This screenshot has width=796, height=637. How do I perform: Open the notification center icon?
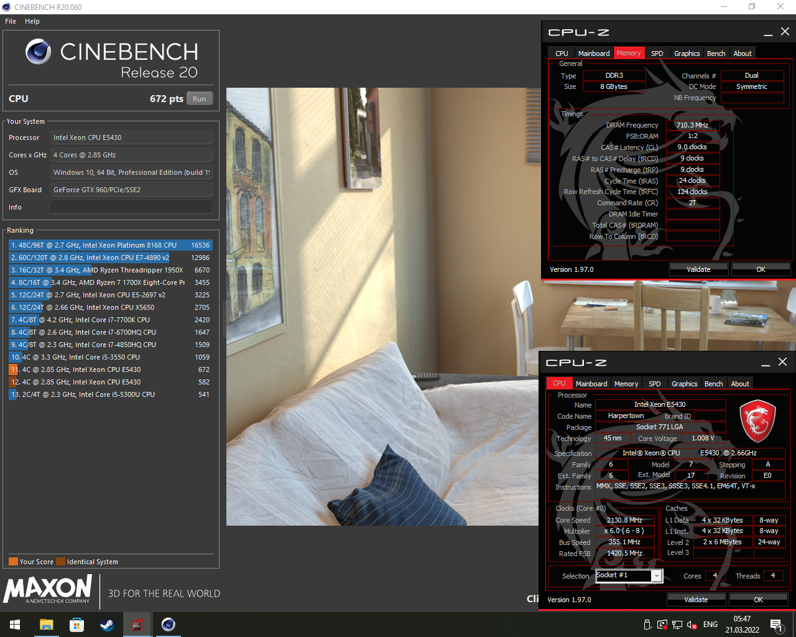pos(776,625)
